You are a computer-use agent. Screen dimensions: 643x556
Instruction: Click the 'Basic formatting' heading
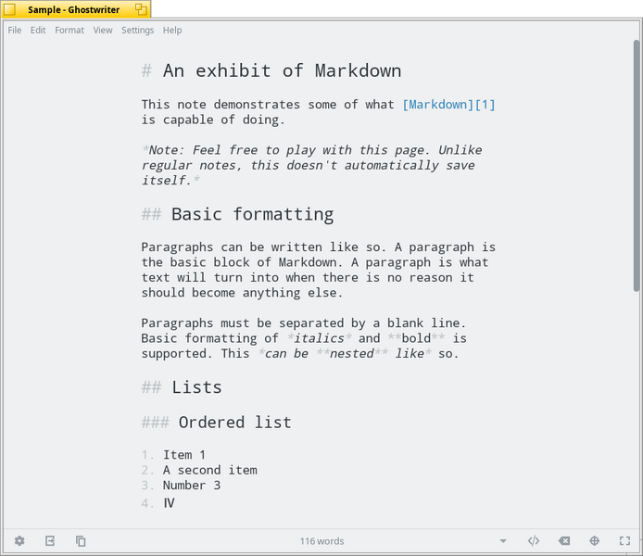click(x=253, y=214)
